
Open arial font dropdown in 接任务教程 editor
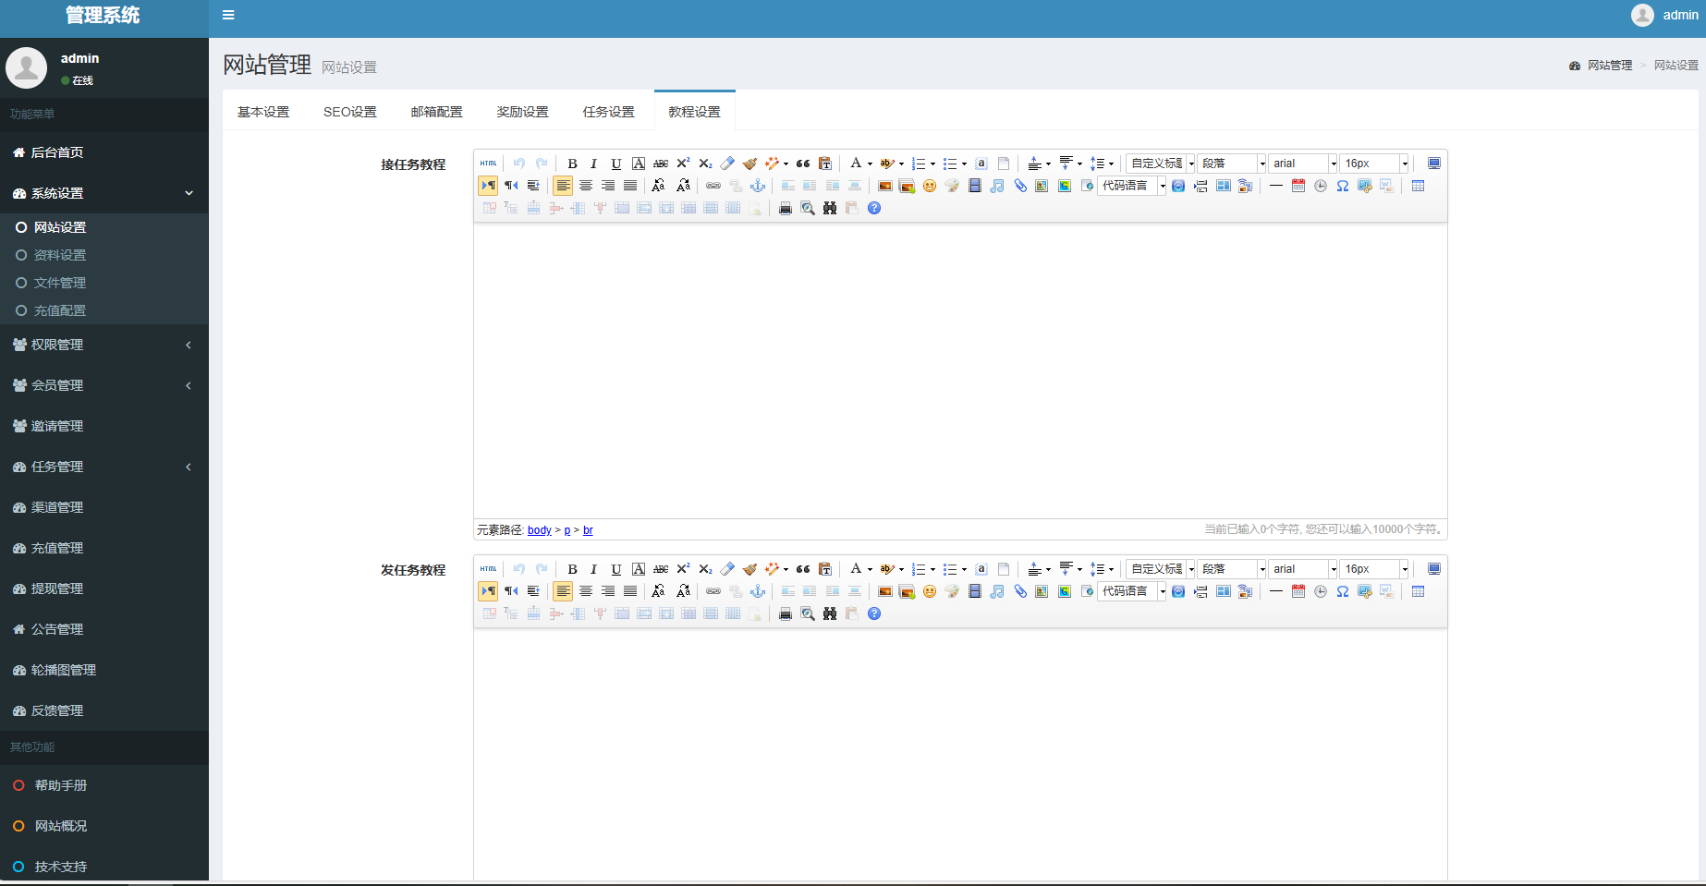1303,164
